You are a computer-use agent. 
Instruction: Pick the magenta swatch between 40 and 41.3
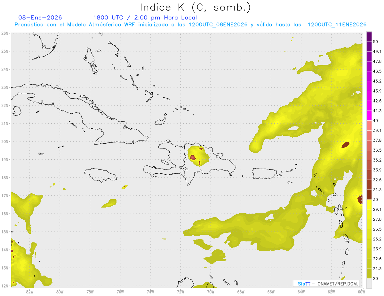[x=369, y=116]
